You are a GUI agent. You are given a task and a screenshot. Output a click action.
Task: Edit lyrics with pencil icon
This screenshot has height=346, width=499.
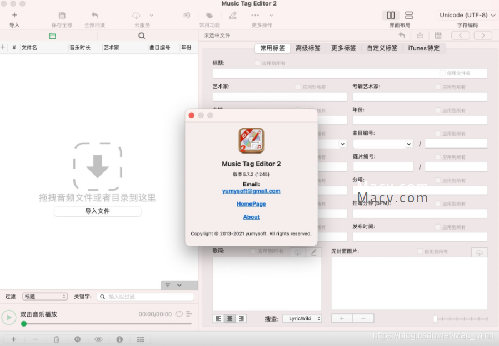[x=314, y=252]
